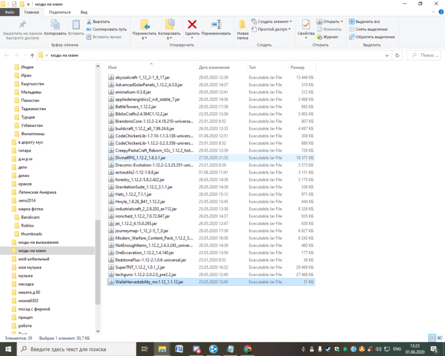Select abyssalcraft-1_12_2-1_9_17.jar file
The width and height of the screenshot is (445, 356).
tap(211, 77)
